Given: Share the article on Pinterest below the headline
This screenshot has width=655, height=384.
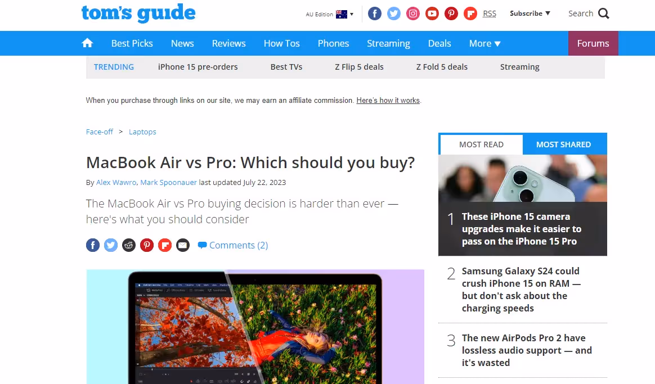Looking at the screenshot, I should [x=147, y=245].
